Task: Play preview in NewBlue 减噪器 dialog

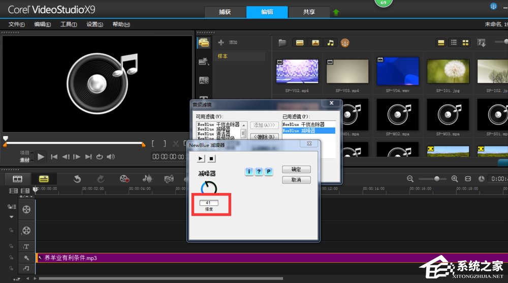Action: 201,159
